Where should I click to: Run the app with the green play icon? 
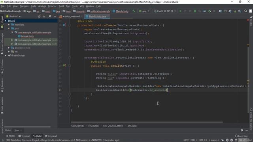point(180,11)
